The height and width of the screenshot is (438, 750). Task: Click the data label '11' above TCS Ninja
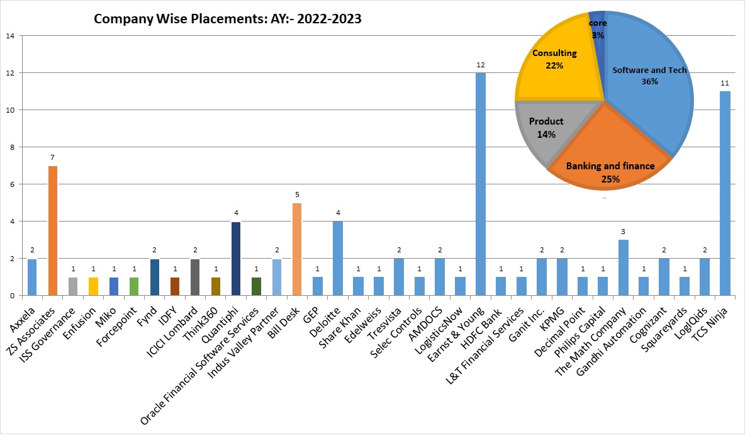tap(725, 83)
